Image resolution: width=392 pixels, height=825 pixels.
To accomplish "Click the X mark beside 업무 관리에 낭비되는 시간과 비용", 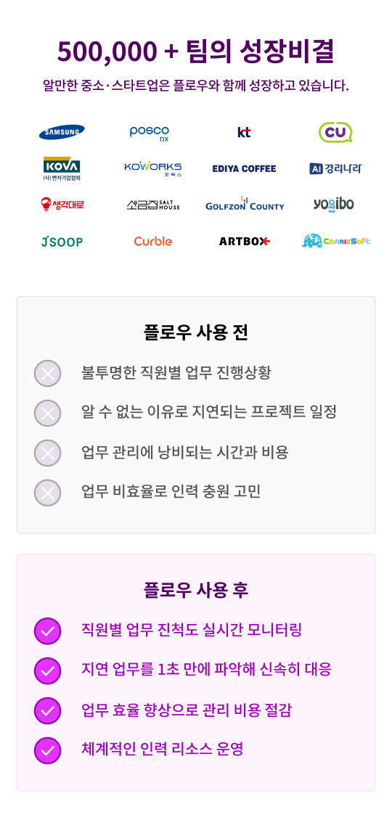I will pos(47,453).
